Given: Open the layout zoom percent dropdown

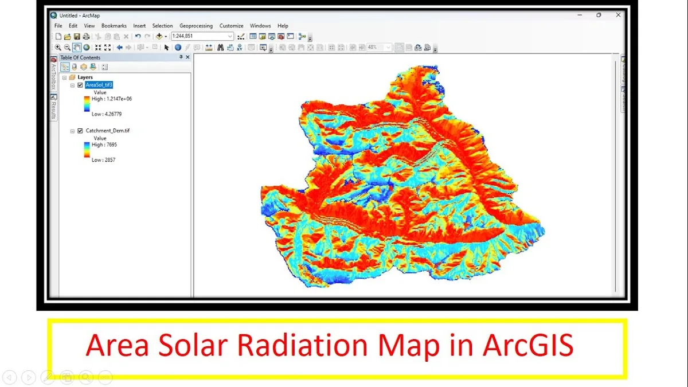Looking at the screenshot, I should click(388, 48).
